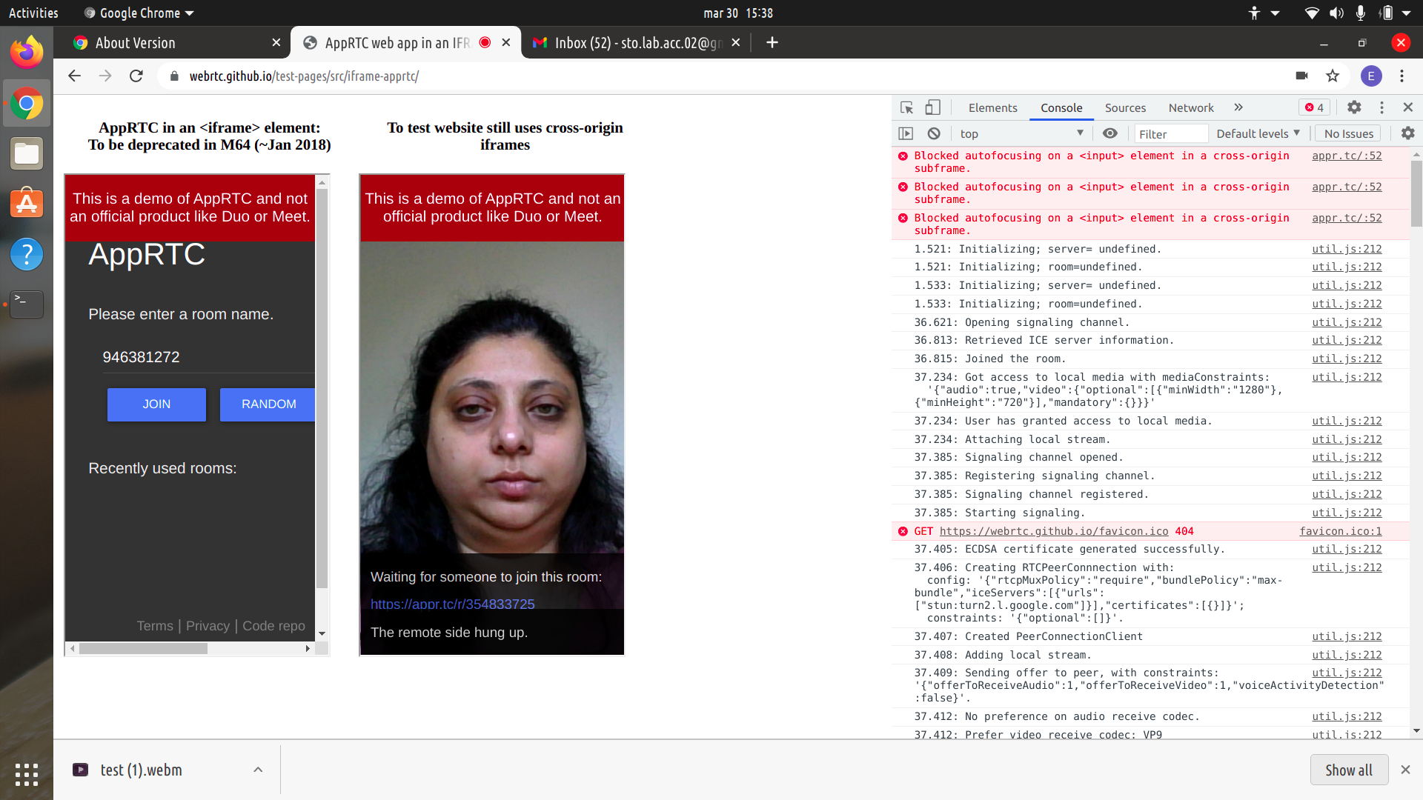This screenshot has height=800, width=1423.
Task: Click the site security padlock icon
Action: [x=173, y=76]
